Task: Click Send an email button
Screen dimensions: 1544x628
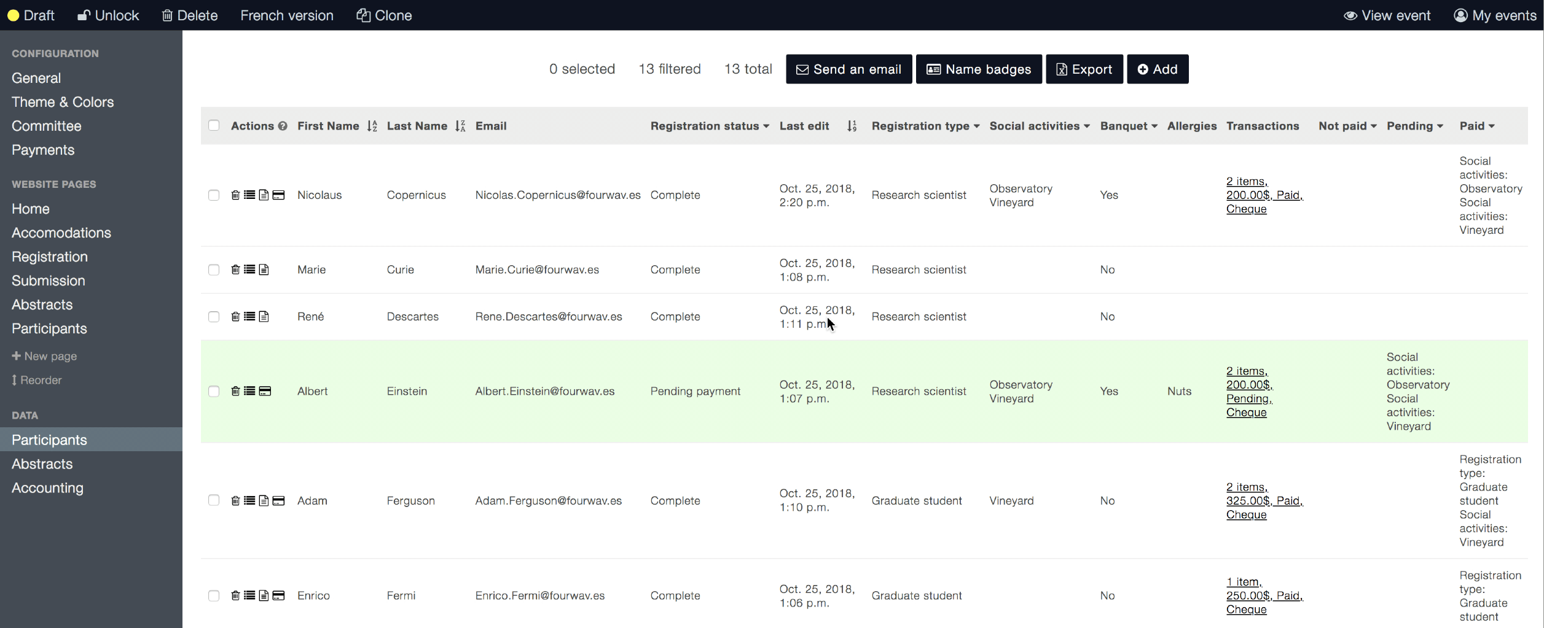Action: point(848,69)
